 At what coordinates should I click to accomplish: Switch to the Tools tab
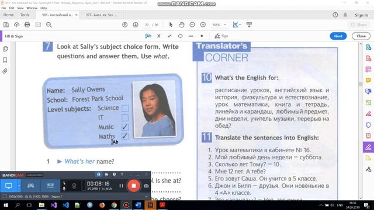point(25,15)
